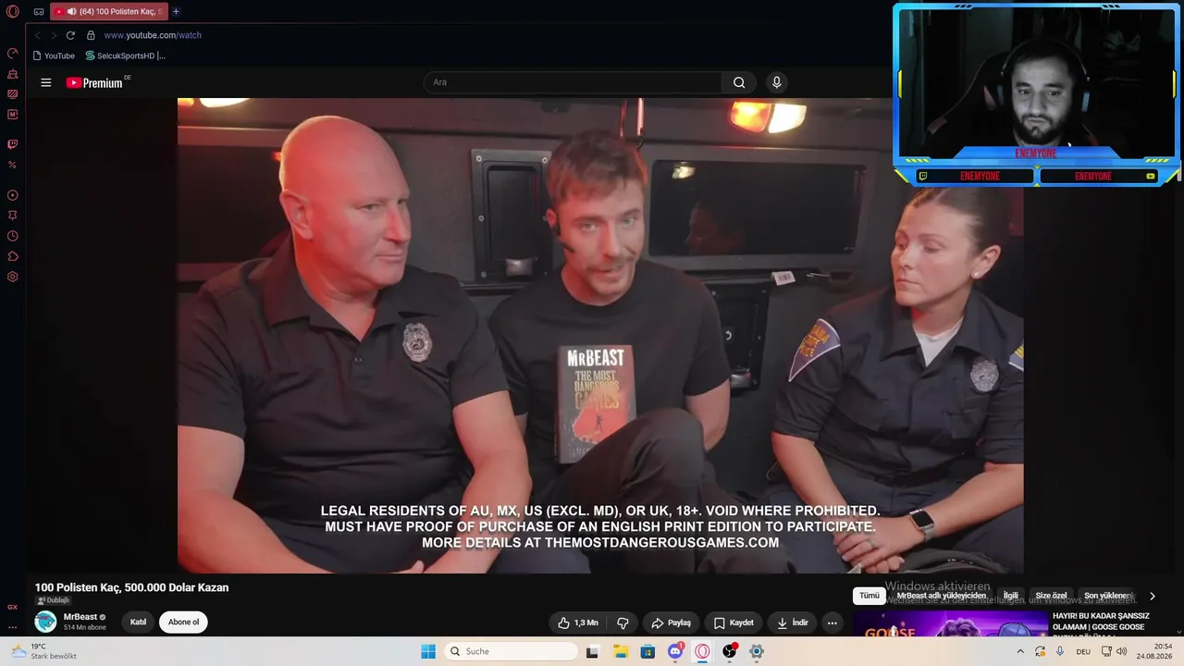Open OBS Studio from the taskbar

click(x=730, y=651)
